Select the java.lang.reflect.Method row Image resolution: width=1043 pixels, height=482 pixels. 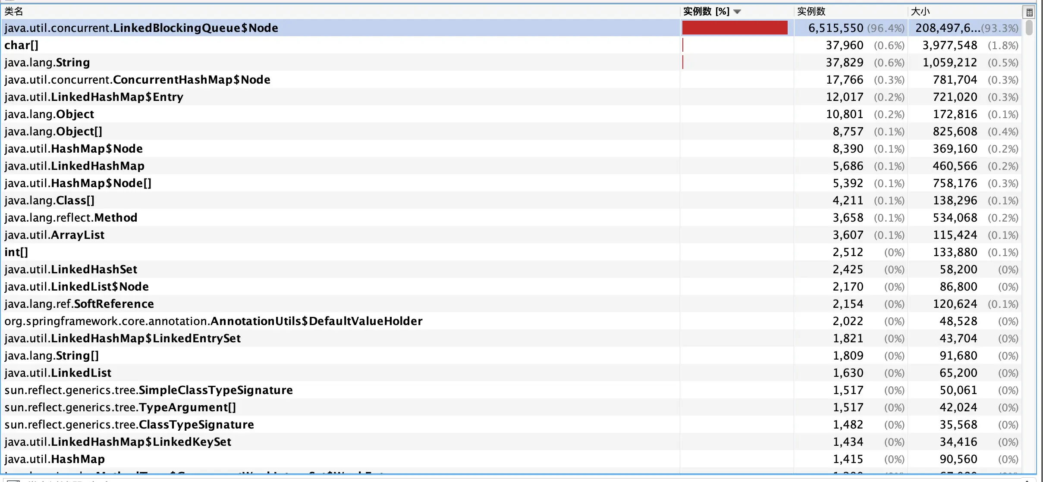tap(71, 218)
